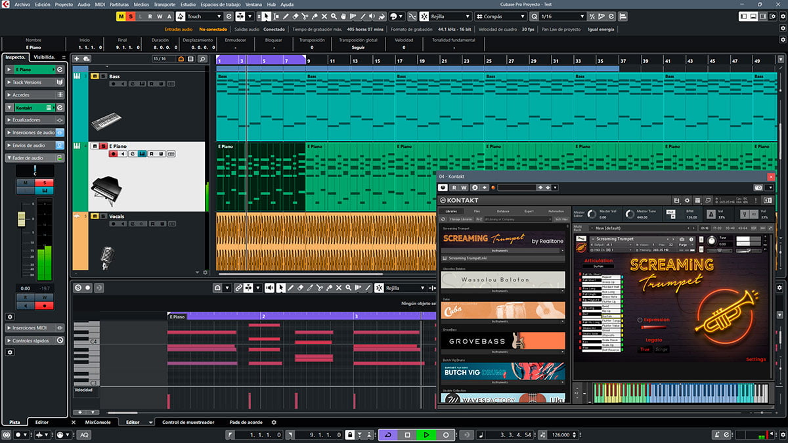
Task: Open the Compás grid type dropdown
Action: click(x=500, y=16)
